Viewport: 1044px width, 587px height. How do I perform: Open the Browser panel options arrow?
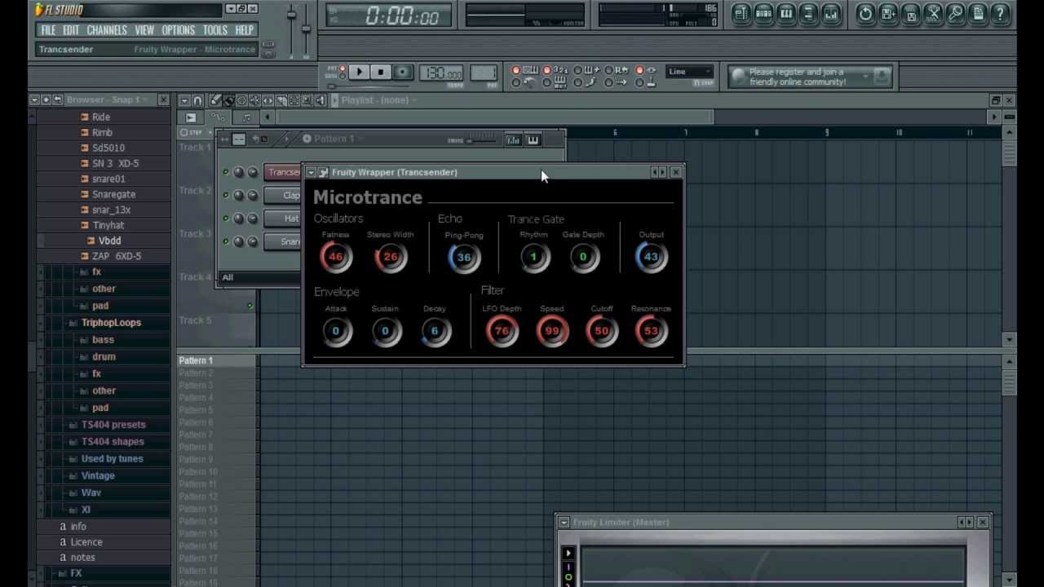tap(34, 99)
